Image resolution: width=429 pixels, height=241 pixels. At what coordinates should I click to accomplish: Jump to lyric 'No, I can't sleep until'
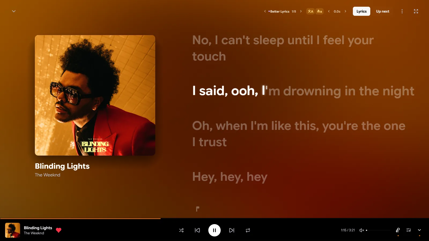(283, 48)
